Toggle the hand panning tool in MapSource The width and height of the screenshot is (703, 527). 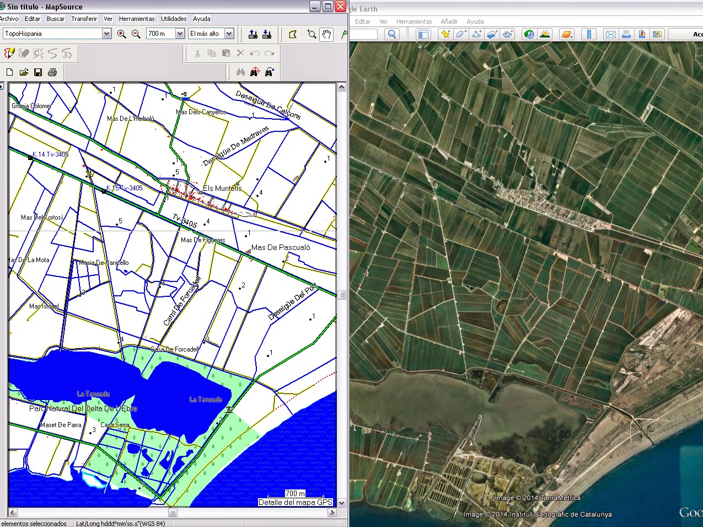click(326, 34)
